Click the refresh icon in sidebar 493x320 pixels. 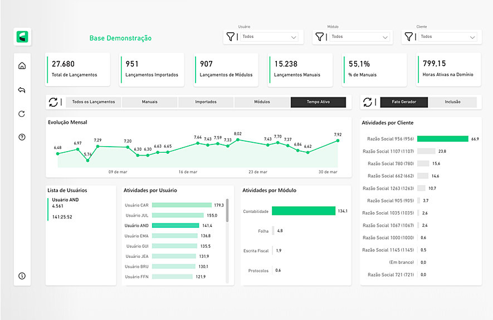pyautogui.click(x=22, y=114)
